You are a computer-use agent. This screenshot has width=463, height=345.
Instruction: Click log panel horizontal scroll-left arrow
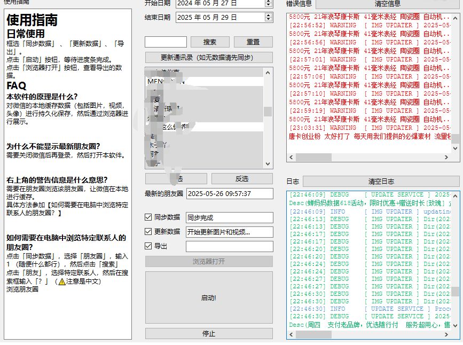pyautogui.click(x=291, y=335)
